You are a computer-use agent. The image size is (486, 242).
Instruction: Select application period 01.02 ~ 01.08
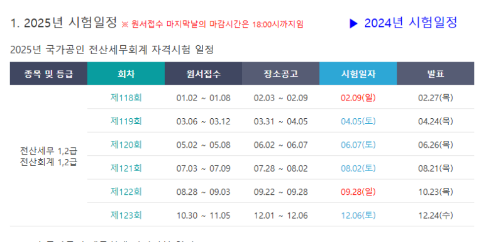click(203, 98)
